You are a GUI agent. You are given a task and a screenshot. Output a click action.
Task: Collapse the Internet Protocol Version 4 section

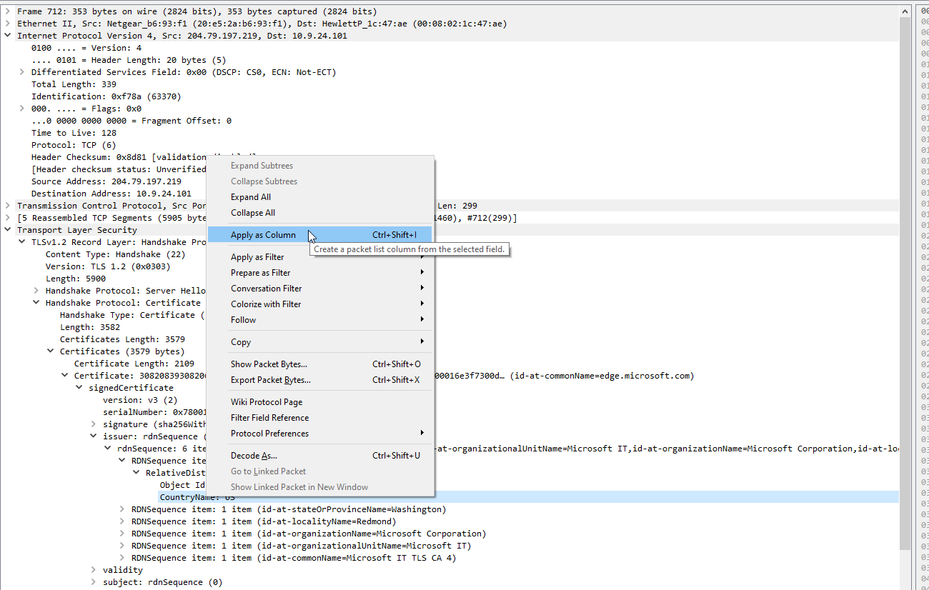8,36
